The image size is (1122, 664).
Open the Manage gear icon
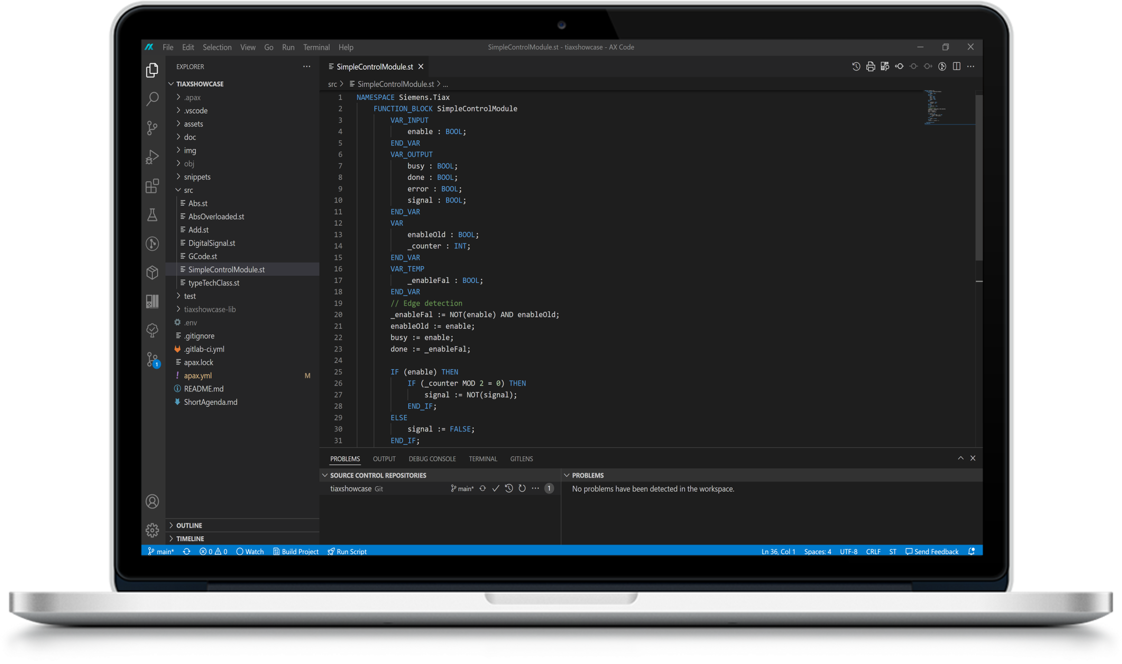(153, 530)
